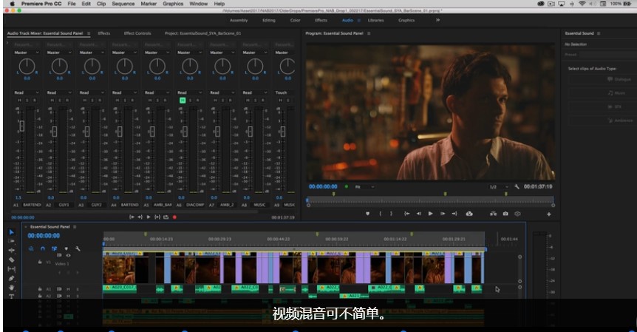Mute track A5 AMBI_BAR in mixer

click(150, 101)
